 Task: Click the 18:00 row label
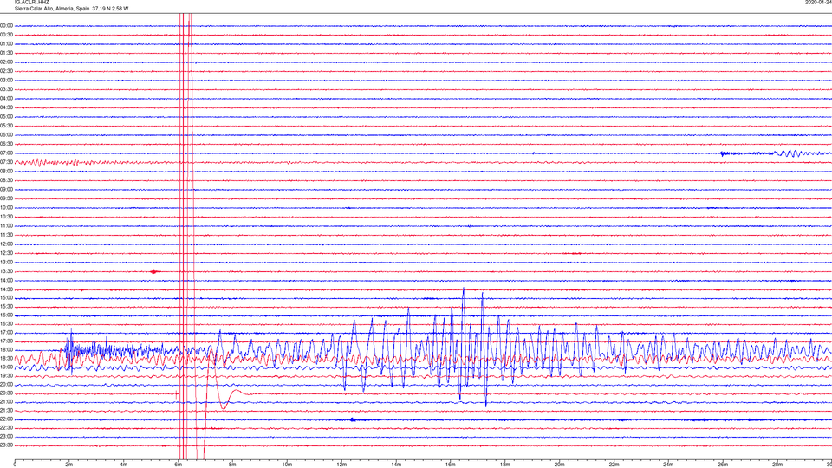pyautogui.click(x=6, y=349)
